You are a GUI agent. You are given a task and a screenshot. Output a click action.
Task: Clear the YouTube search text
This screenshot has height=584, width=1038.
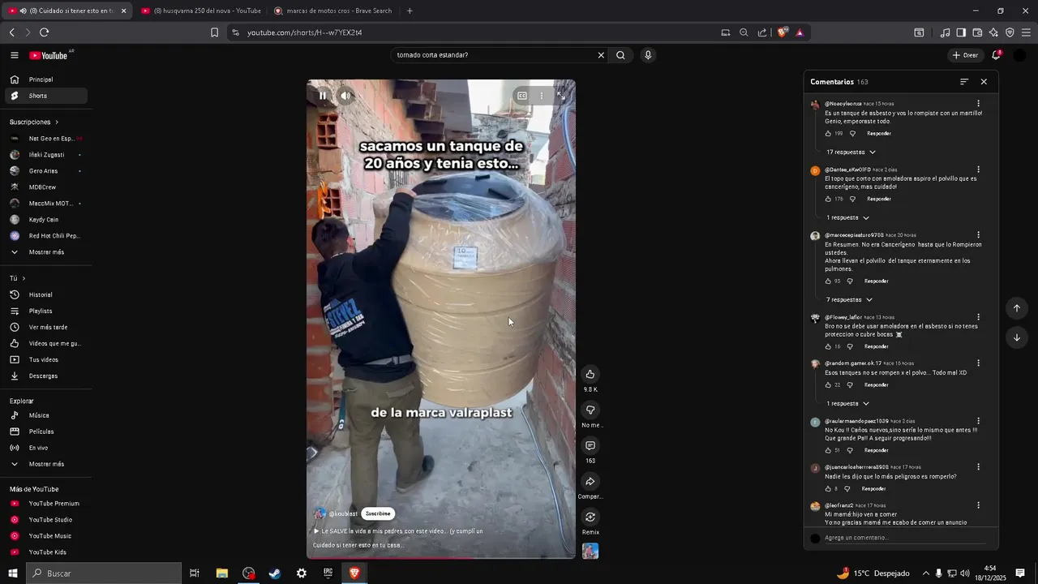pos(601,55)
